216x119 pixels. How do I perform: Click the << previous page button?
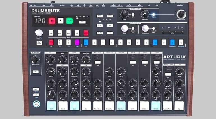click(x=100, y=25)
